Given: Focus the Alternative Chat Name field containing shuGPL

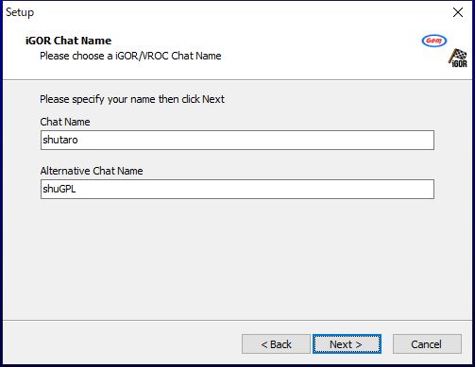Looking at the screenshot, I should tap(237, 189).
